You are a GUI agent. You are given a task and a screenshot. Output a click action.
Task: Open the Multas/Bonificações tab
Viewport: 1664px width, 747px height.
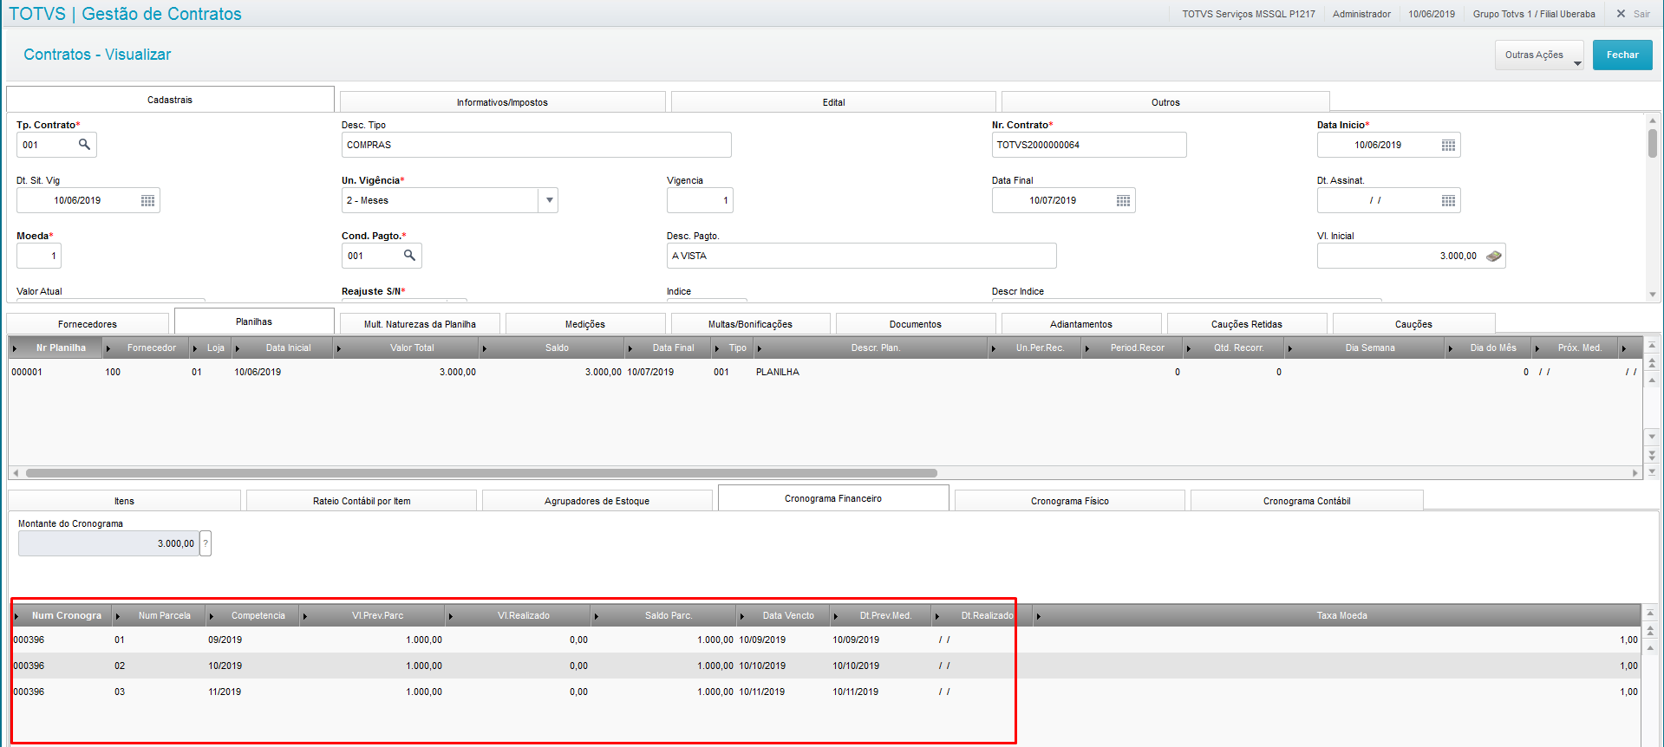pyautogui.click(x=750, y=324)
